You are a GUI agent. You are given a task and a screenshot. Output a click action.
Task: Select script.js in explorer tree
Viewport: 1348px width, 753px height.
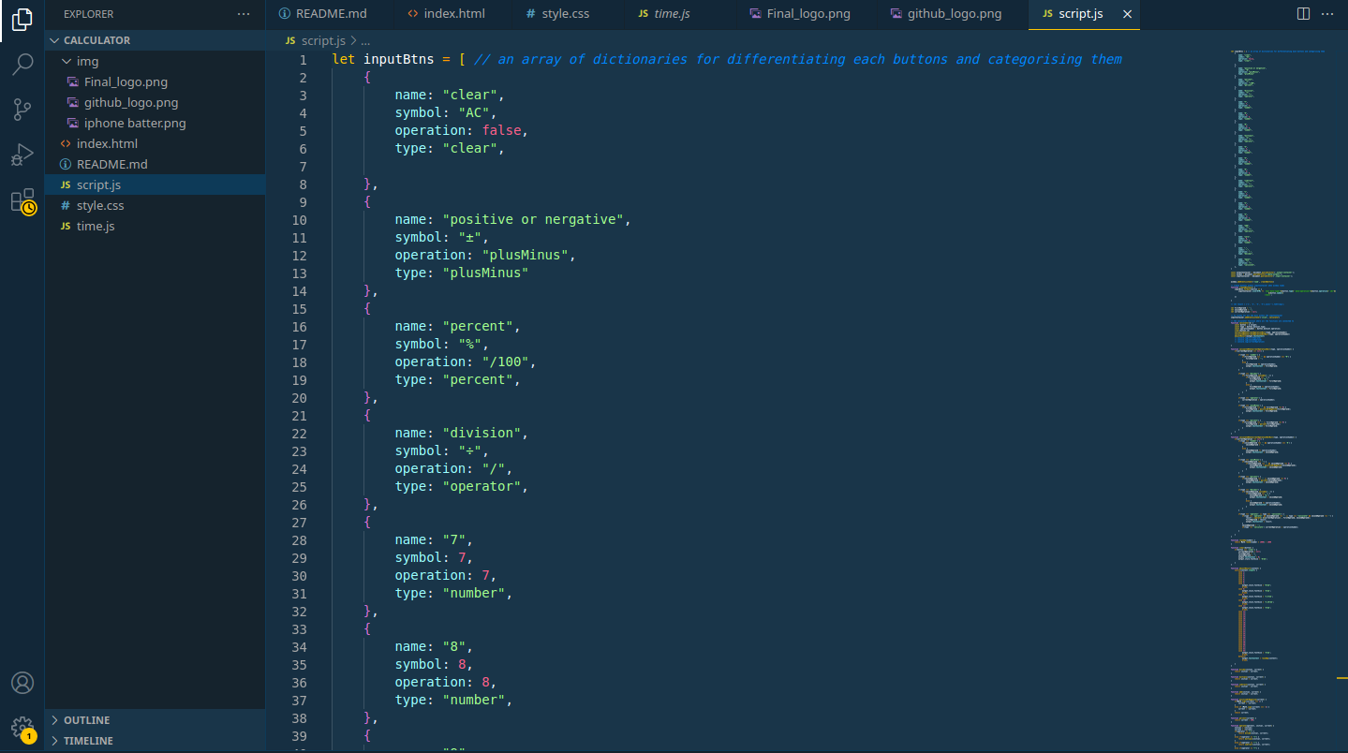click(x=155, y=185)
